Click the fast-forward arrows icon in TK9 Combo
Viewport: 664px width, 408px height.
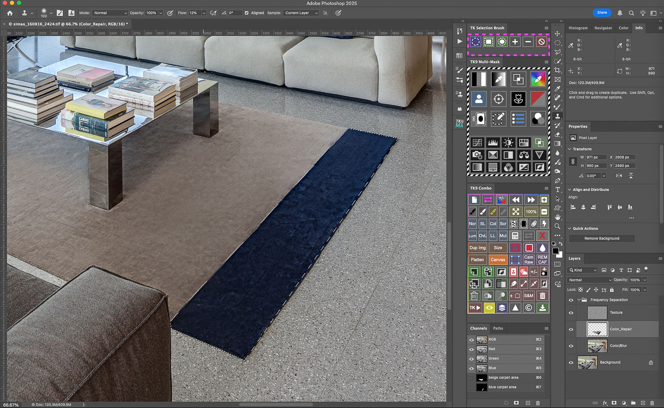531,200
